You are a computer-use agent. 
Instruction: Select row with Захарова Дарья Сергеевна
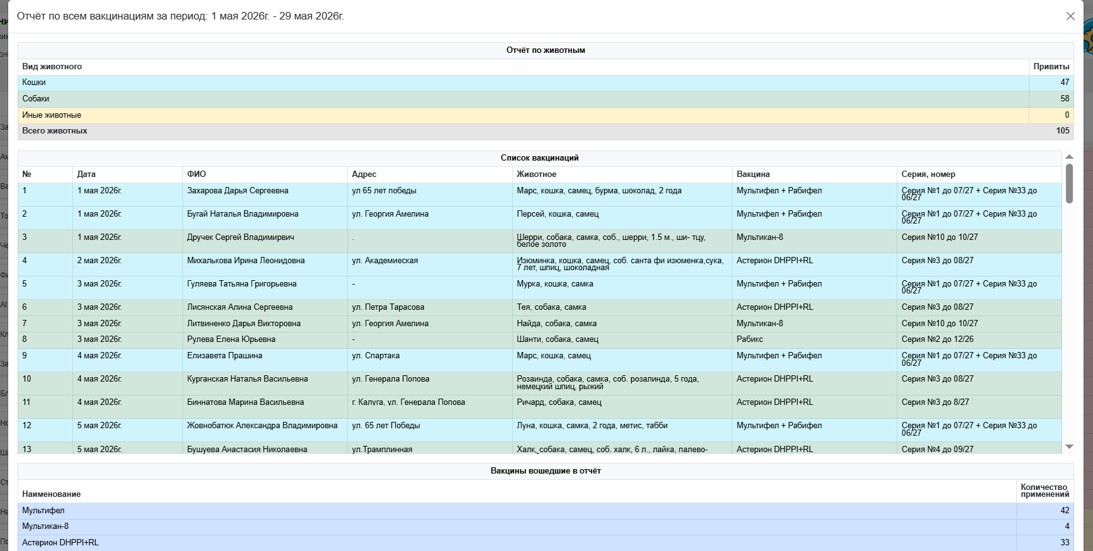540,195
